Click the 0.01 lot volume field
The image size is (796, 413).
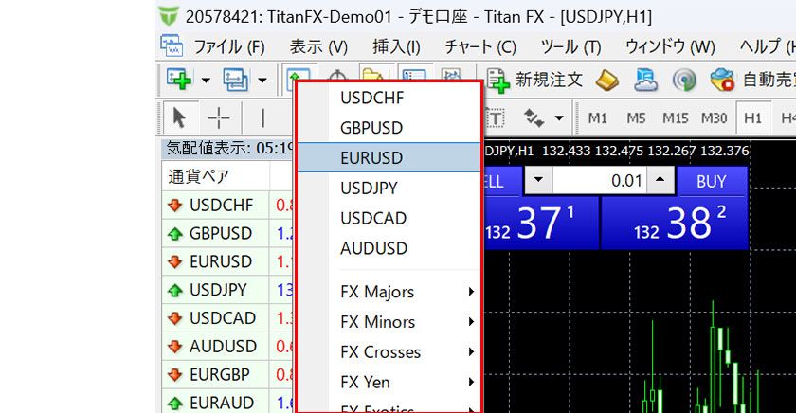(600, 180)
